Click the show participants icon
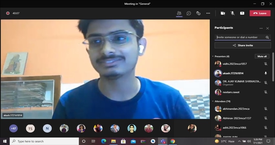This screenshot has height=145, width=275. pyautogui.click(x=179, y=13)
